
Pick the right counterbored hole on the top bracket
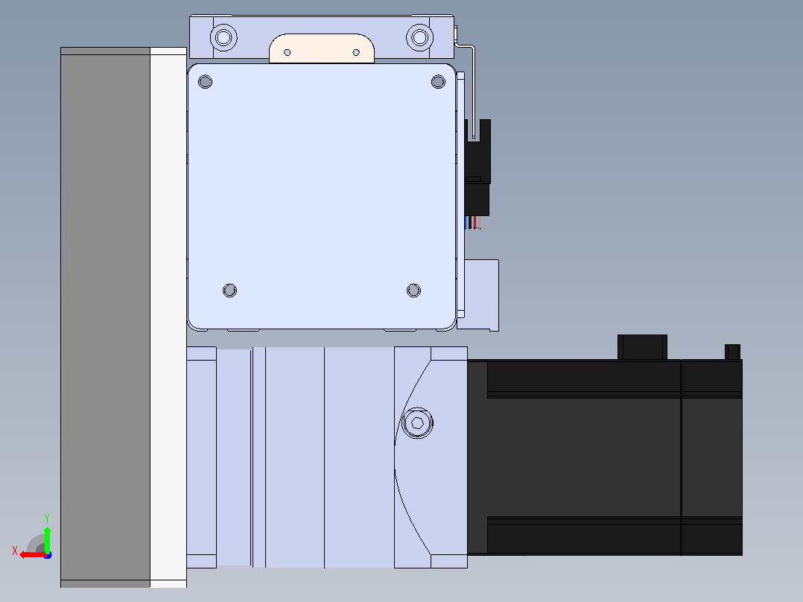pyautogui.click(x=419, y=37)
